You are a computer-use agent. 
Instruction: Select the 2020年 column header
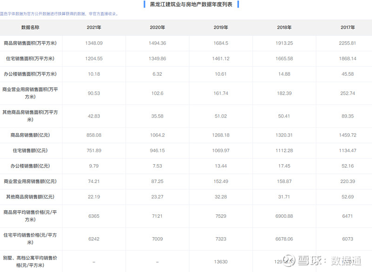[x=157, y=27]
